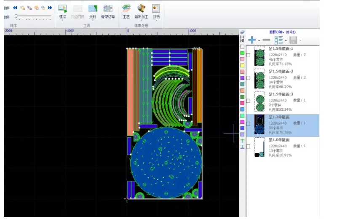
Task: Jump to last nest with double-right arrow
Action: pos(50,8)
